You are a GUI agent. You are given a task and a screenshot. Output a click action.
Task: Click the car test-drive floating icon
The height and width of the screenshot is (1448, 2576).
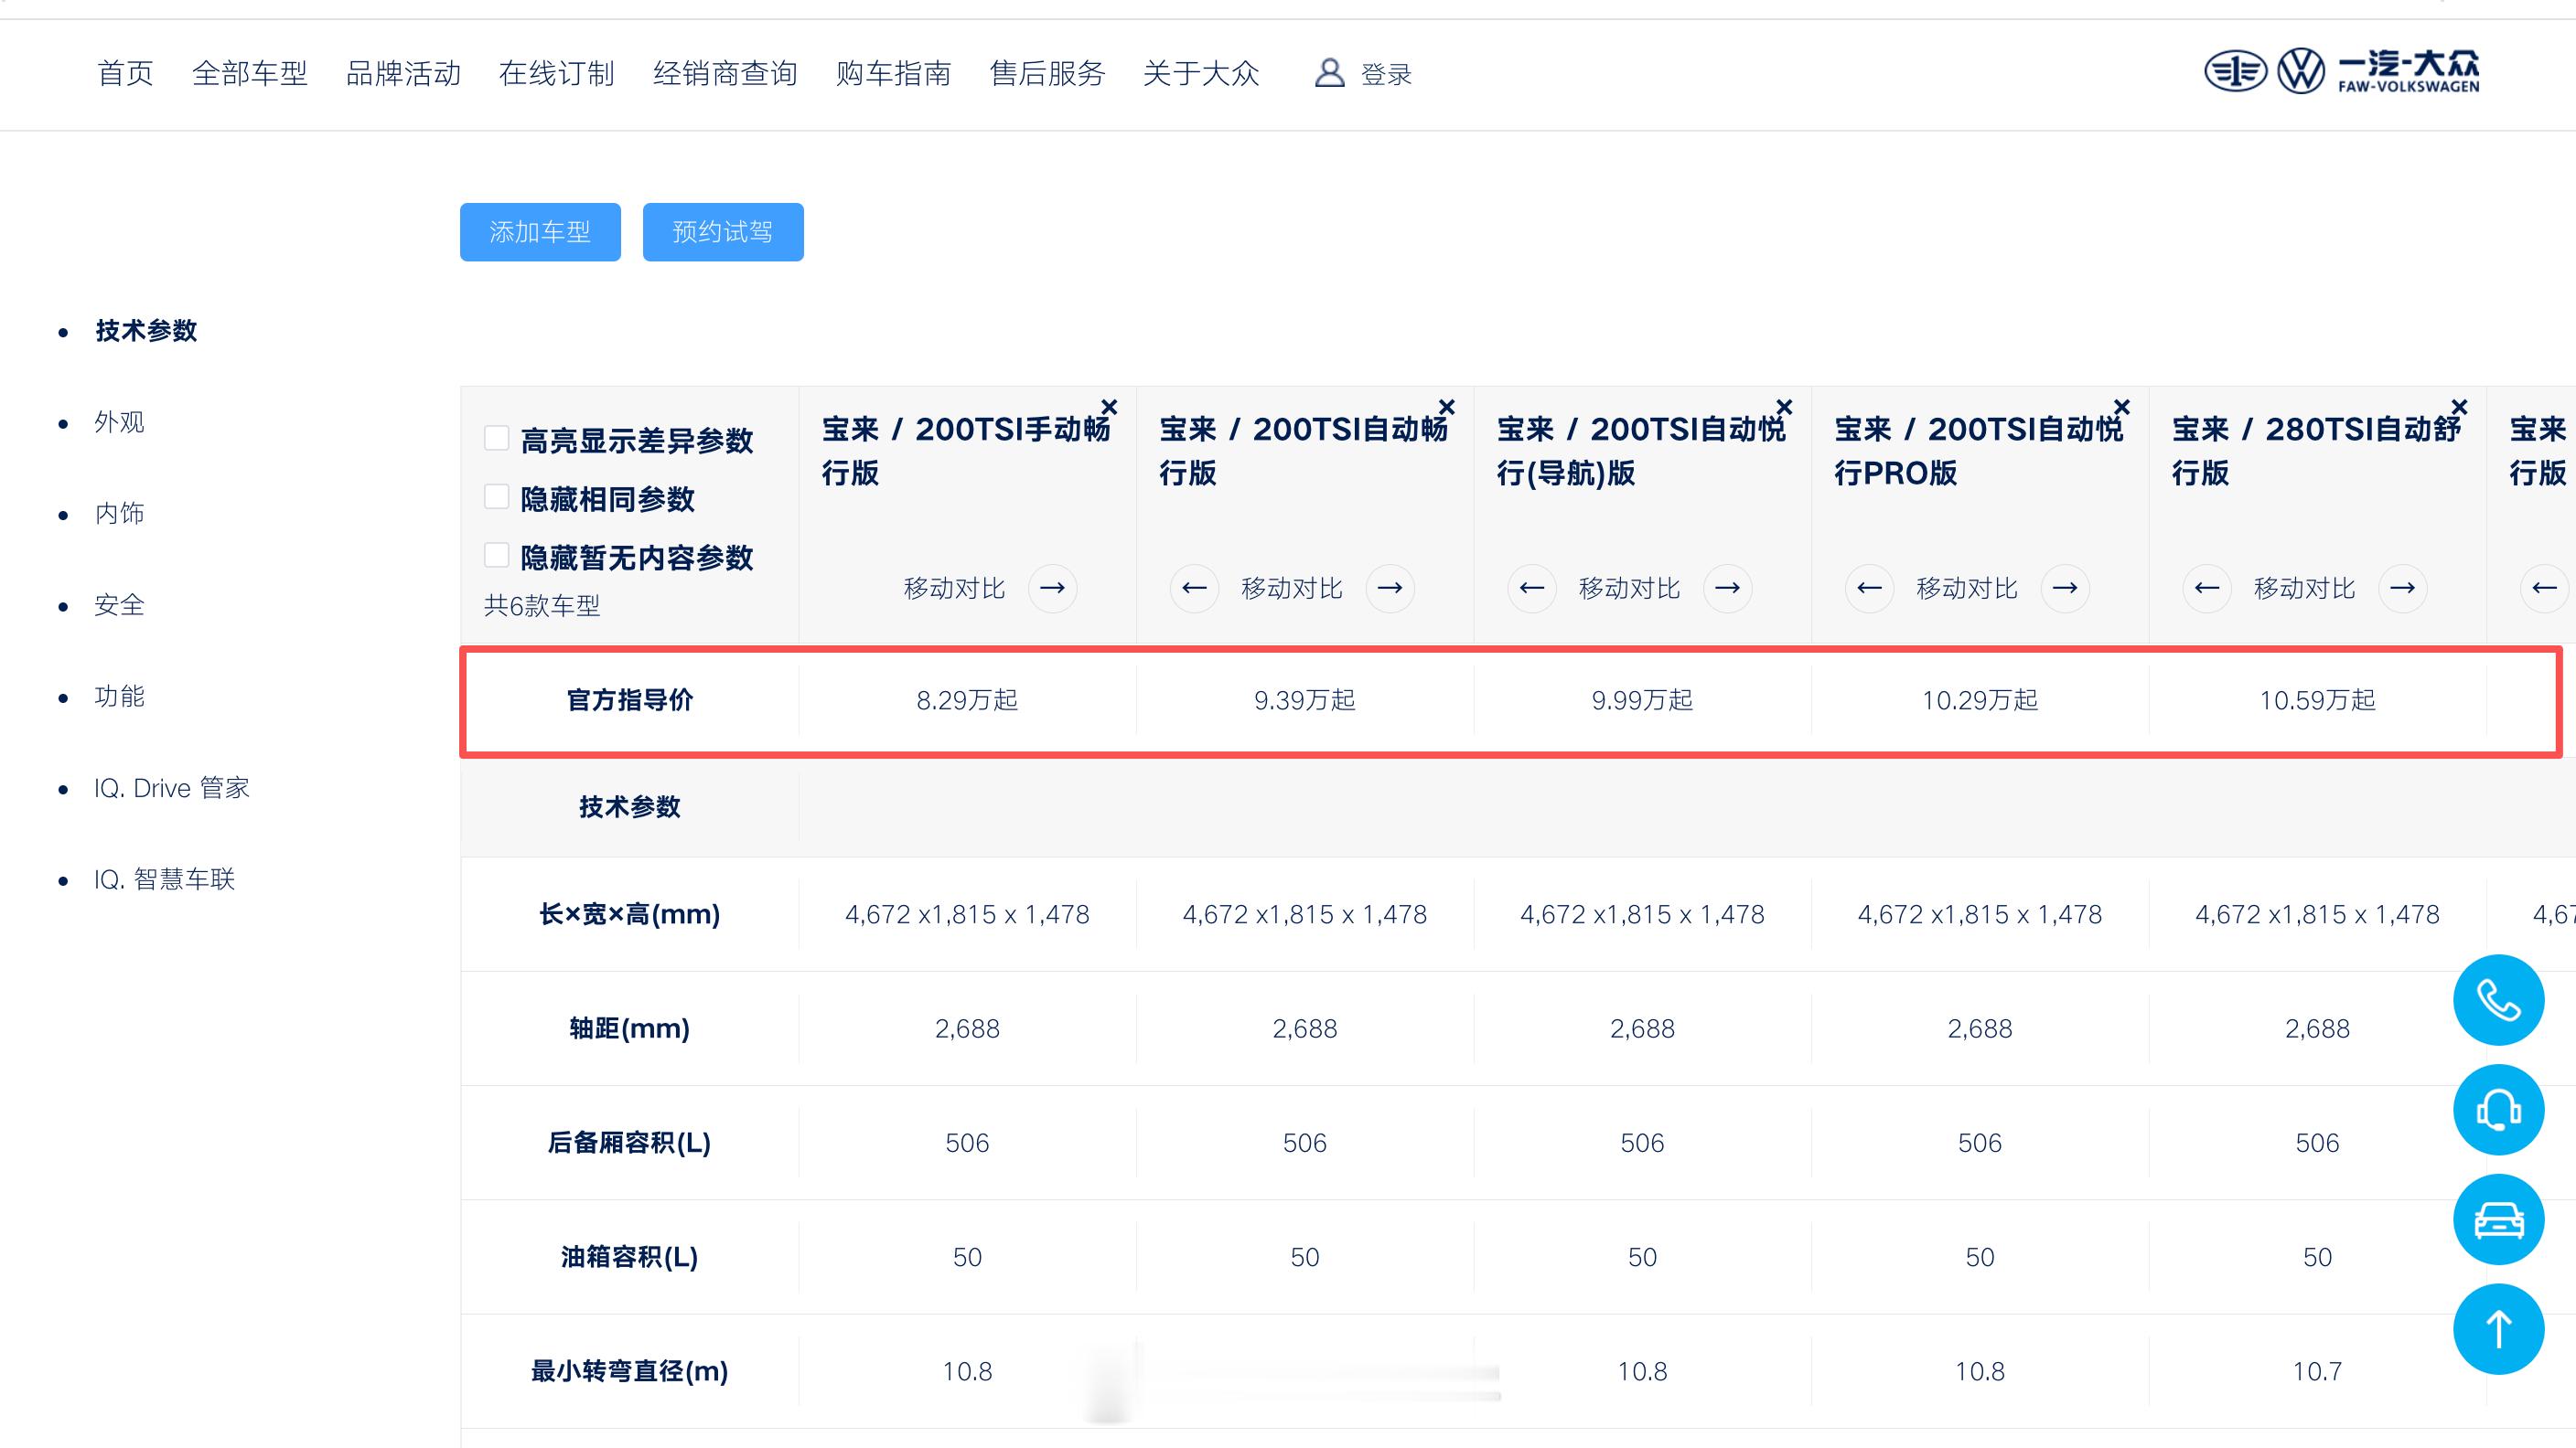pos(2497,1219)
